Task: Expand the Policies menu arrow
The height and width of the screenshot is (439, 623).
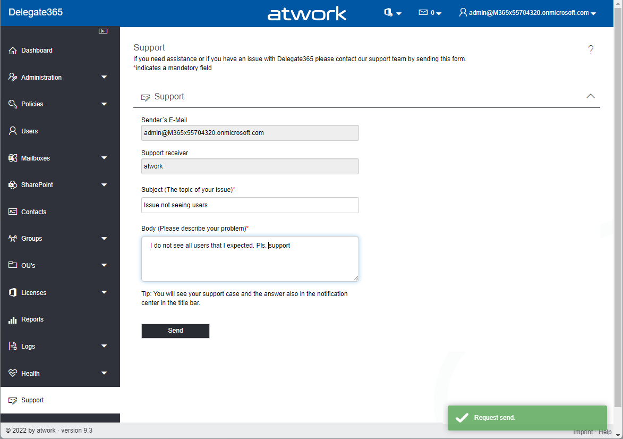Action: [x=104, y=104]
